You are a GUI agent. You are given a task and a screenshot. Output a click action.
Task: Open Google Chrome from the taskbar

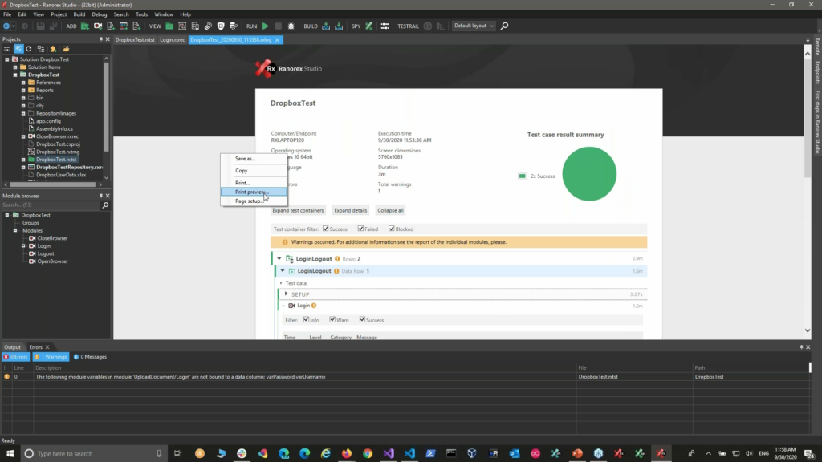(x=368, y=453)
